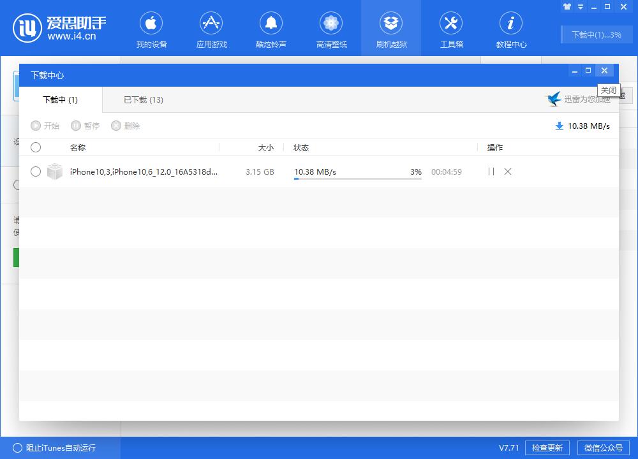Open the 酷炫铃声 (Ringtones) section
The height and width of the screenshot is (459, 638).
[271, 28]
